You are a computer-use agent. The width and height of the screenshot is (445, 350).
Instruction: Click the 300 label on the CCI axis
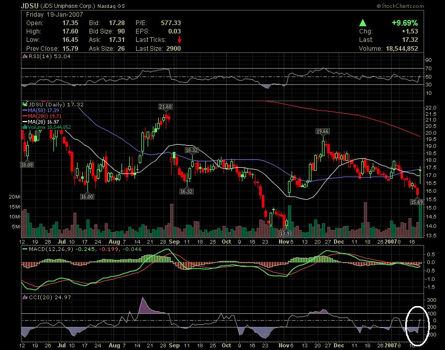pyautogui.click(x=432, y=300)
